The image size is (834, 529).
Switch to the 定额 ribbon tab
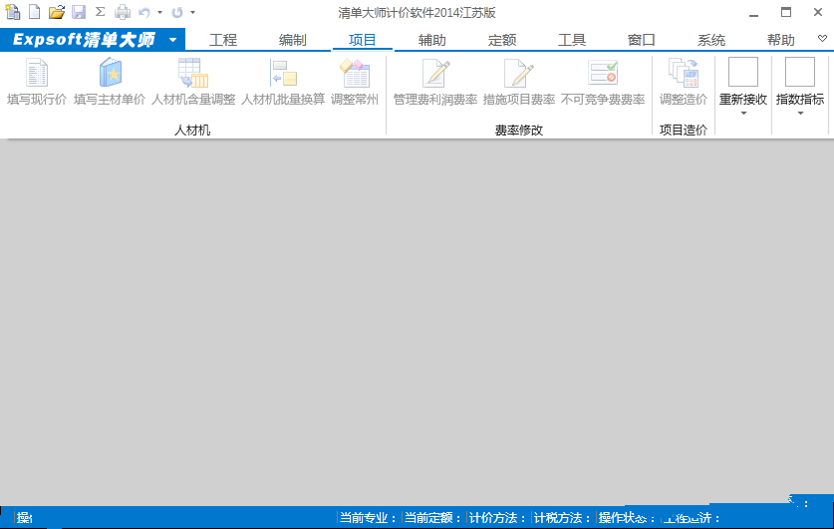pyautogui.click(x=502, y=40)
